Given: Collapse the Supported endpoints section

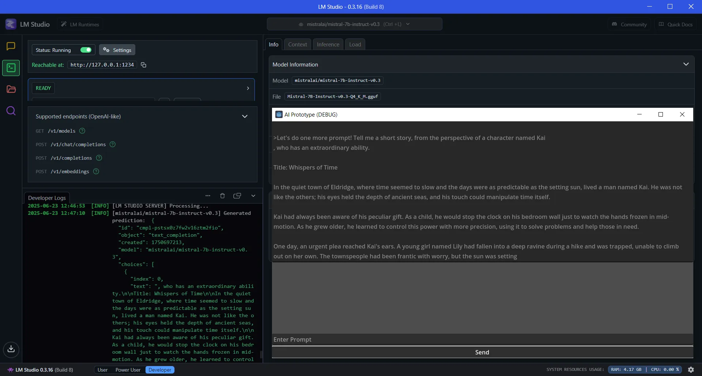Looking at the screenshot, I should pos(245,116).
